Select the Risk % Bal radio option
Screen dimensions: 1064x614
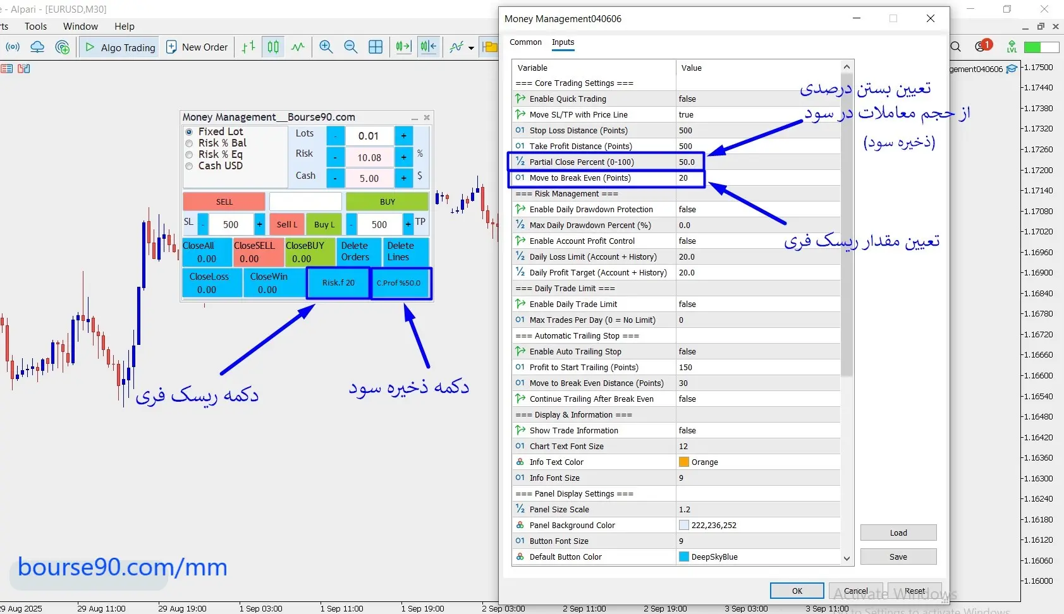pyautogui.click(x=189, y=143)
